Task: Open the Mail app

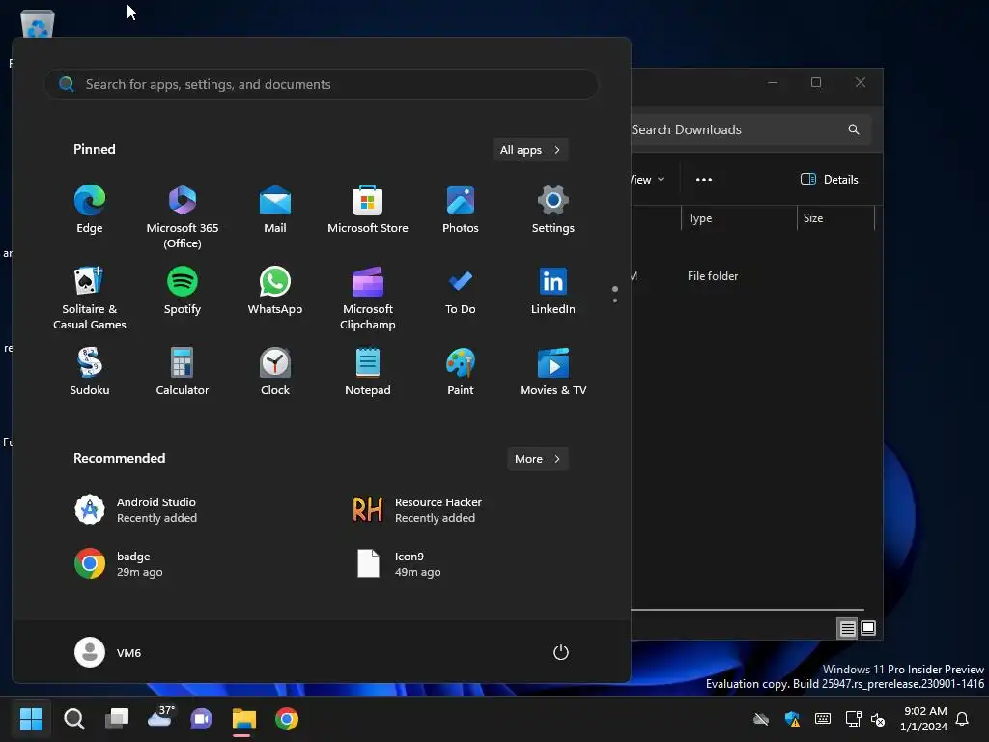Action: pyautogui.click(x=275, y=210)
